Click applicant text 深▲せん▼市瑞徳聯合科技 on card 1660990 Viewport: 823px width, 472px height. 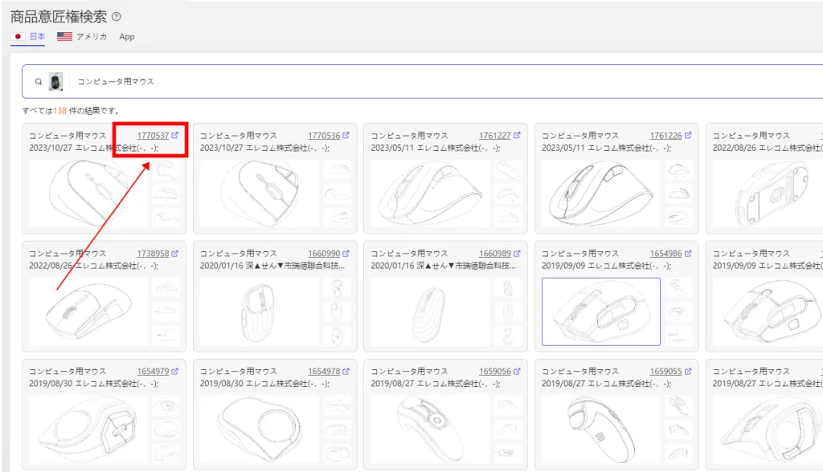pos(296,266)
